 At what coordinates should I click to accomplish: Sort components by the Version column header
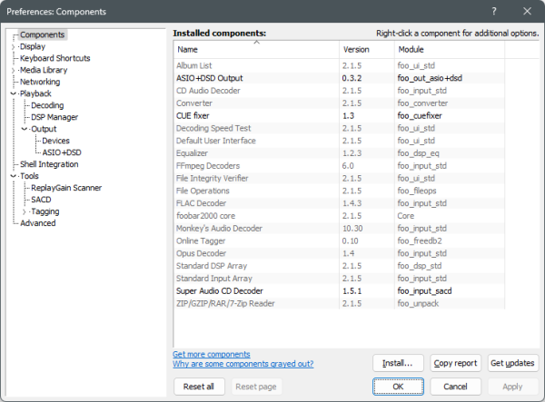367,49
